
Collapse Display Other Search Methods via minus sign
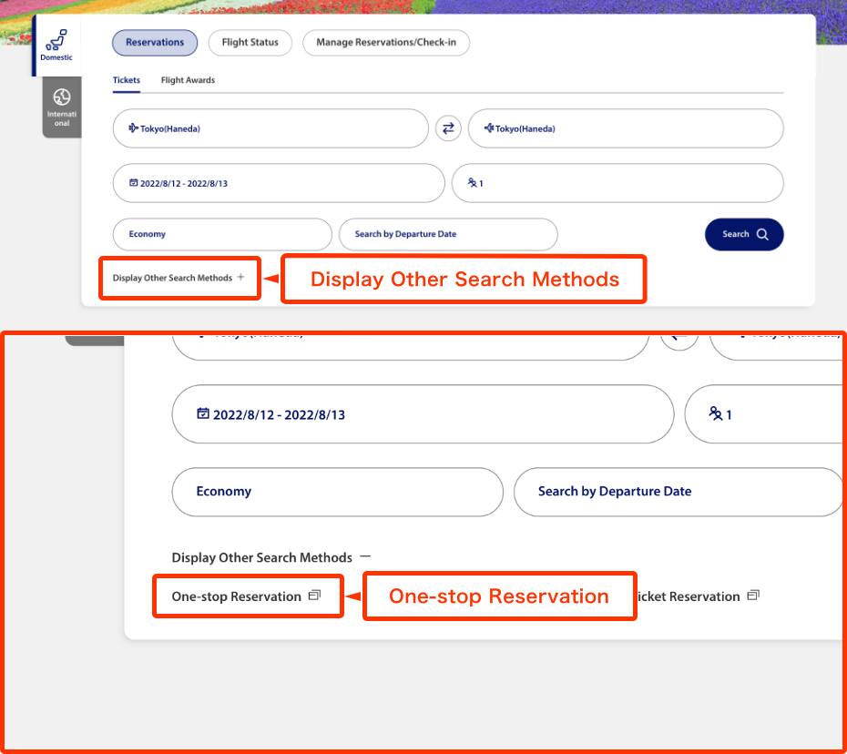[364, 556]
